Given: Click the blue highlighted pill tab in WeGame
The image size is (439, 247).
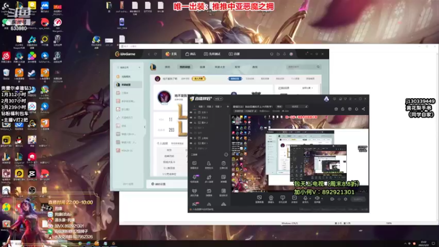Looking at the screenshot, I should (235, 78).
